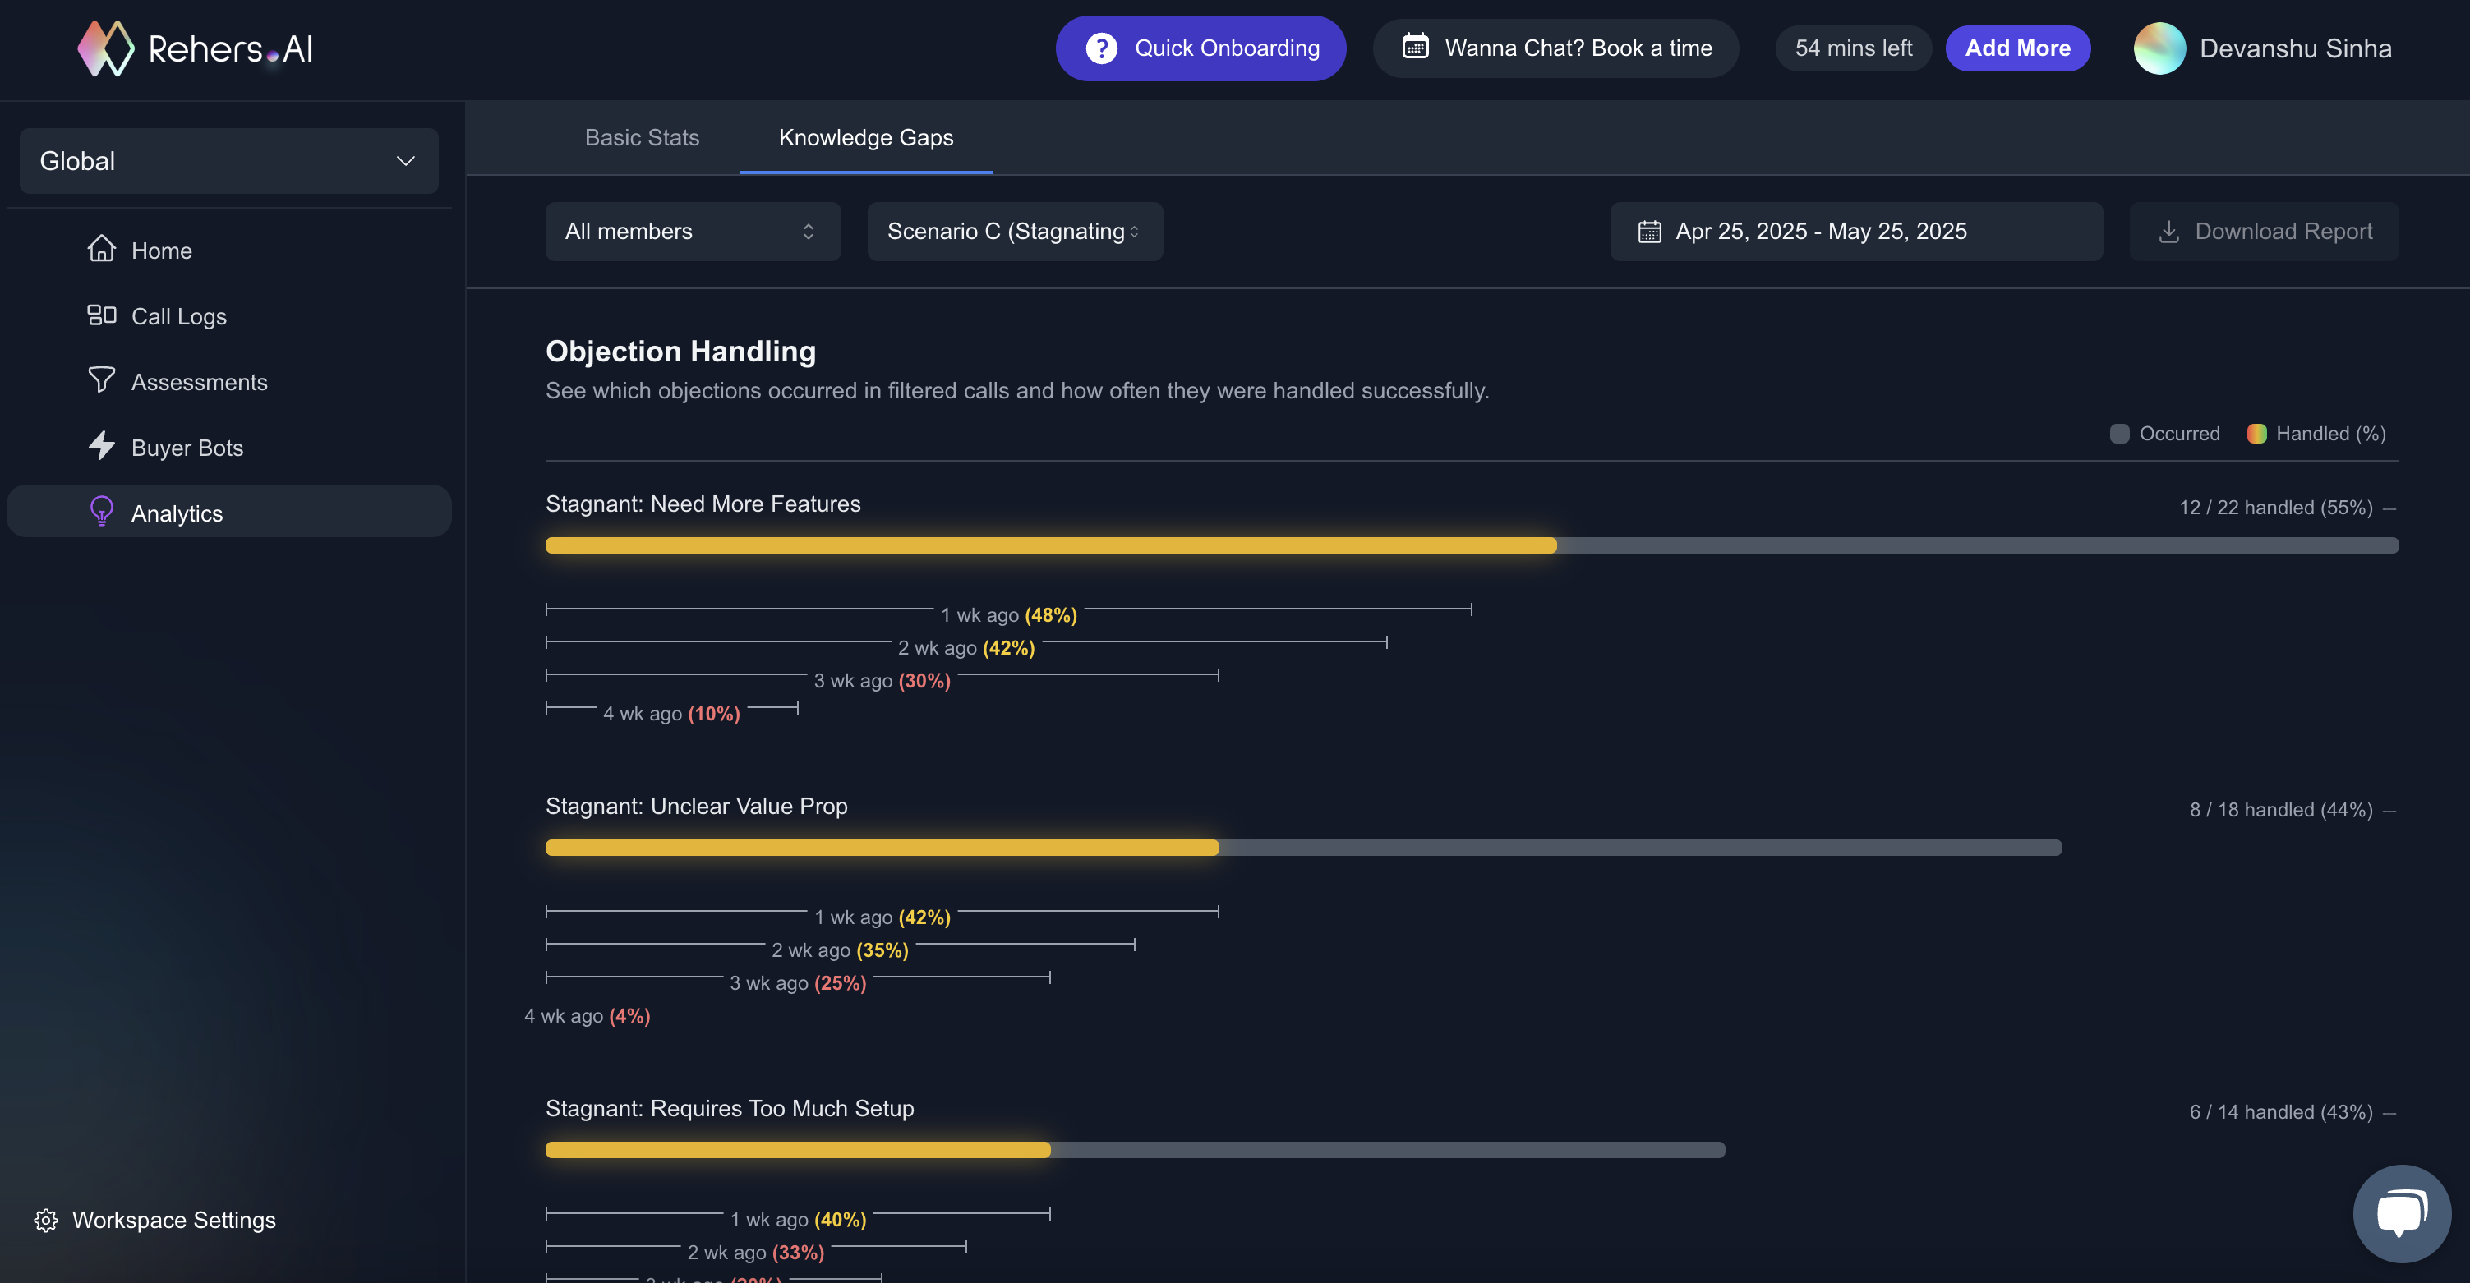Click the 1 wk ago (48%) marker
The image size is (2470, 1283).
pyautogui.click(x=1009, y=615)
